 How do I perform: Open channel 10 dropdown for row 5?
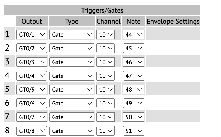pos(105,90)
